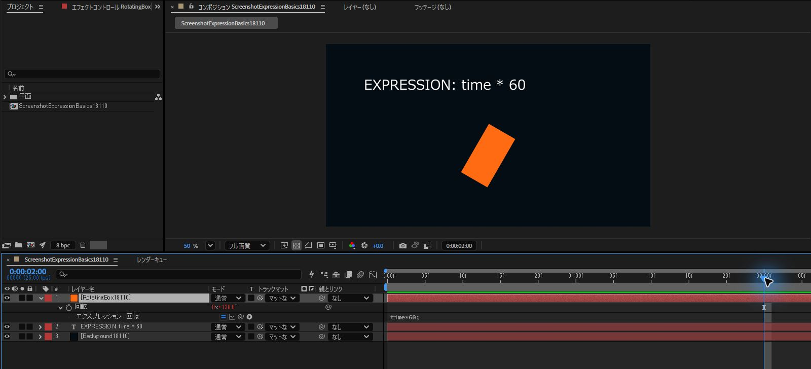Toggle the enable expression equals switch

[223, 317]
